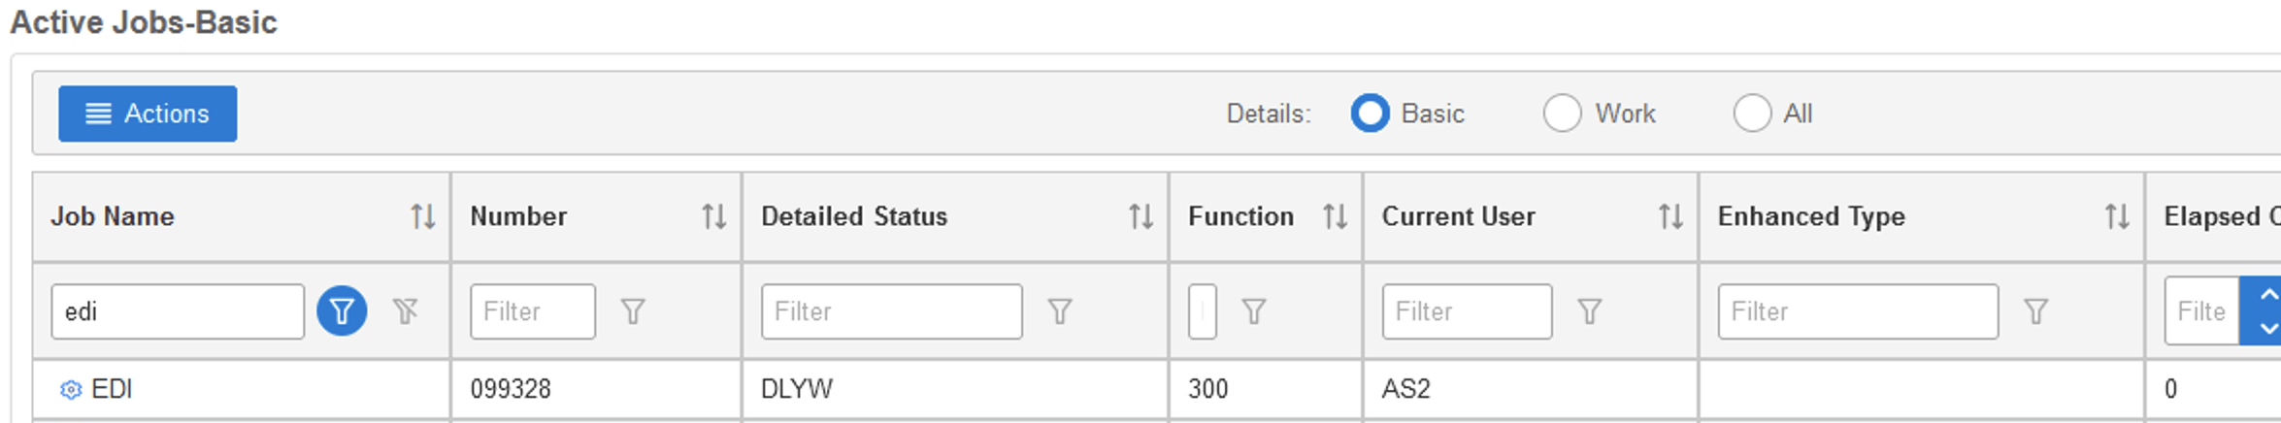The image size is (2281, 423).
Task: Click the EDI job name
Action: tap(112, 389)
